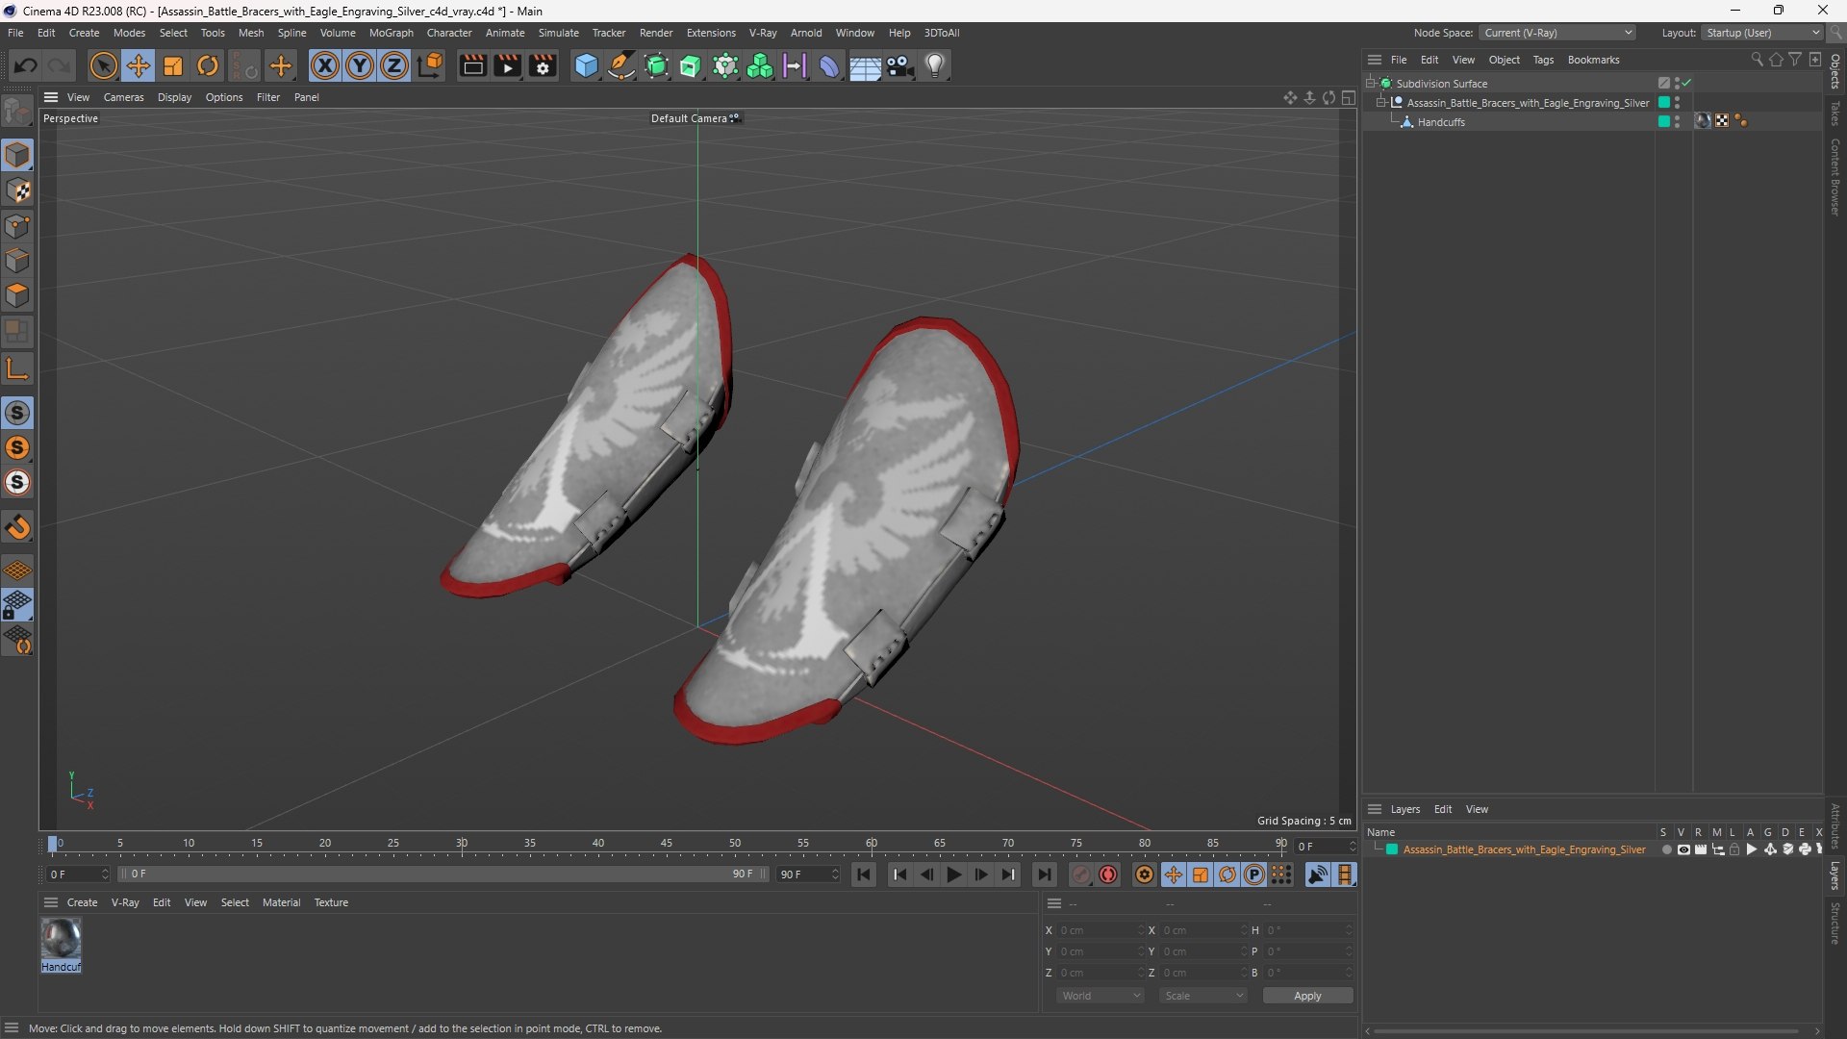The height and width of the screenshot is (1039, 1847).
Task: Select the Rotate tool
Action: pyautogui.click(x=208, y=65)
